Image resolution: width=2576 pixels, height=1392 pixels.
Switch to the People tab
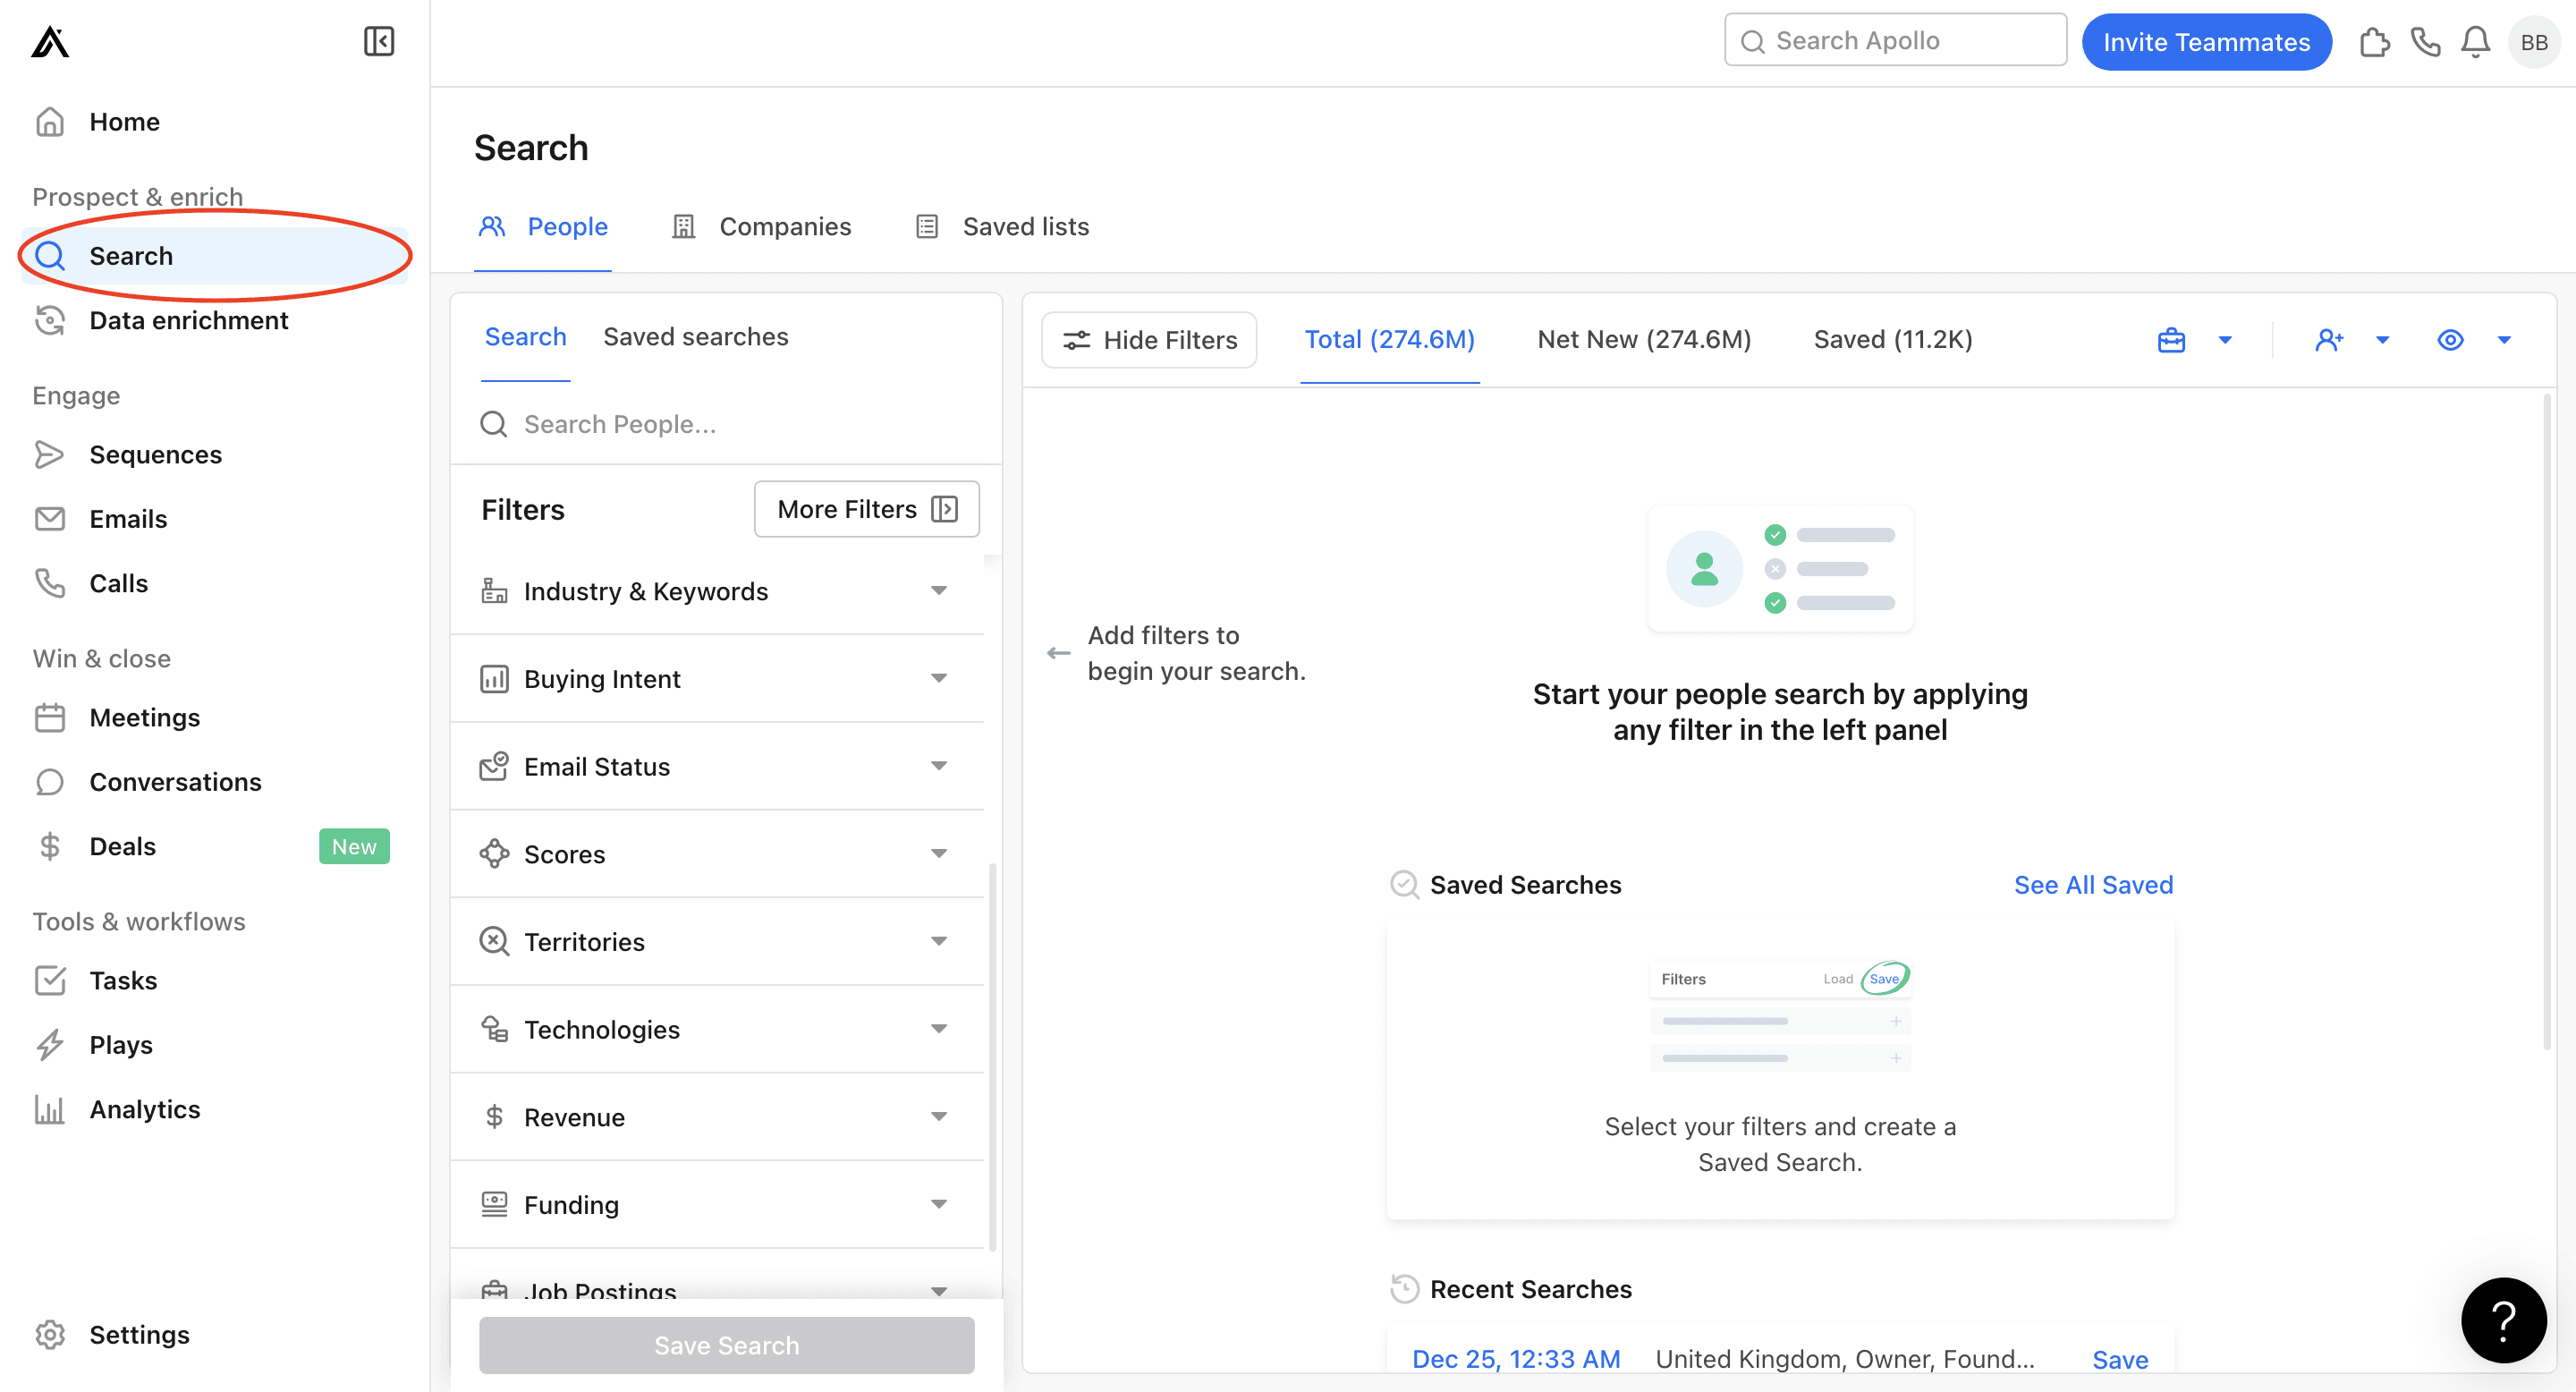pyautogui.click(x=543, y=227)
